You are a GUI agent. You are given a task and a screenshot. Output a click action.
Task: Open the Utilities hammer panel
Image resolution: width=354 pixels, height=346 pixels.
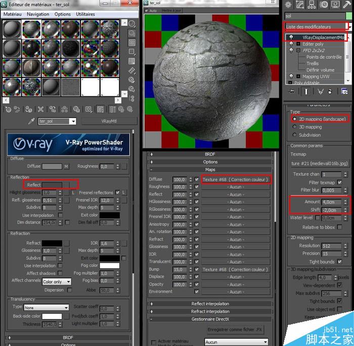[347, 5]
